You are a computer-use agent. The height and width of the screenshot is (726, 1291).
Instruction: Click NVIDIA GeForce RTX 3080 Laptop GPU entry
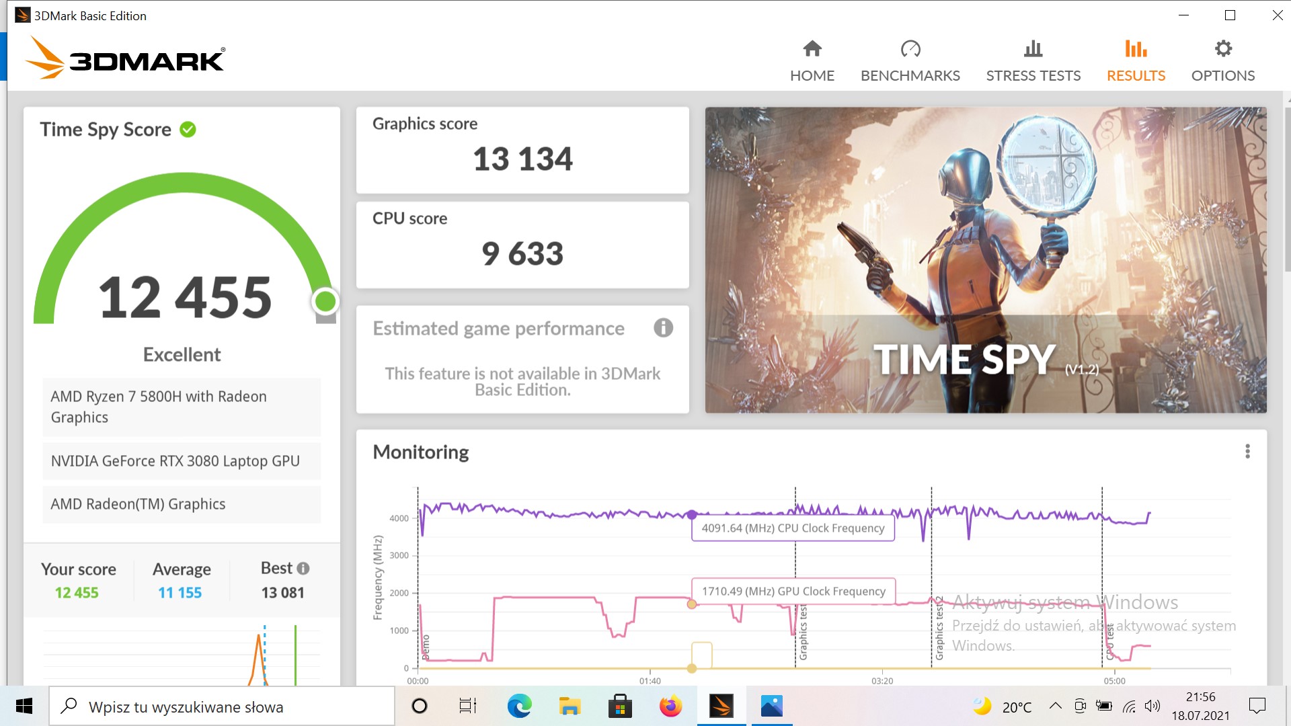click(182, 461)
